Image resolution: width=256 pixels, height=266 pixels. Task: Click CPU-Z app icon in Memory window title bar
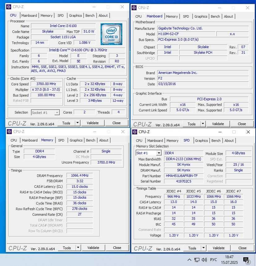click(9, 132)
